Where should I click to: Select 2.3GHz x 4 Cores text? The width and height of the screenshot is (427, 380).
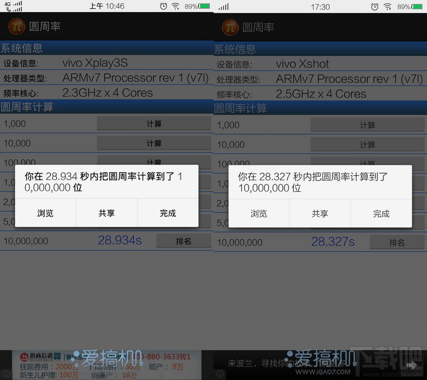(107, 93)
